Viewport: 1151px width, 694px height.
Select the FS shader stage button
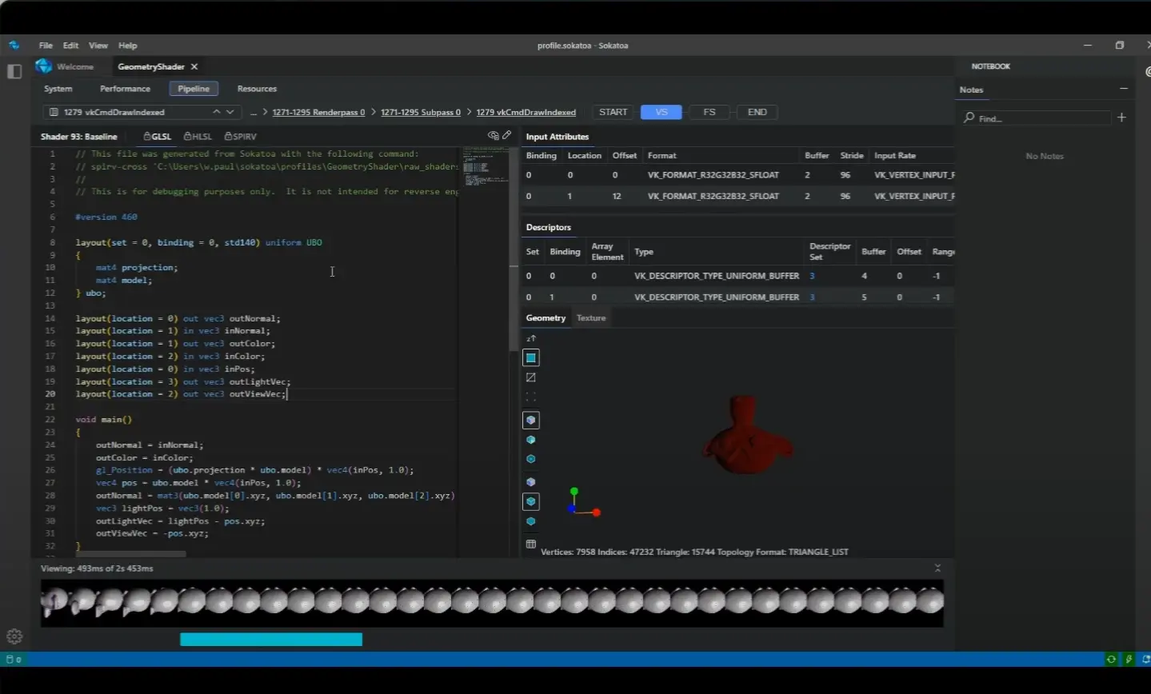(709, 112)
